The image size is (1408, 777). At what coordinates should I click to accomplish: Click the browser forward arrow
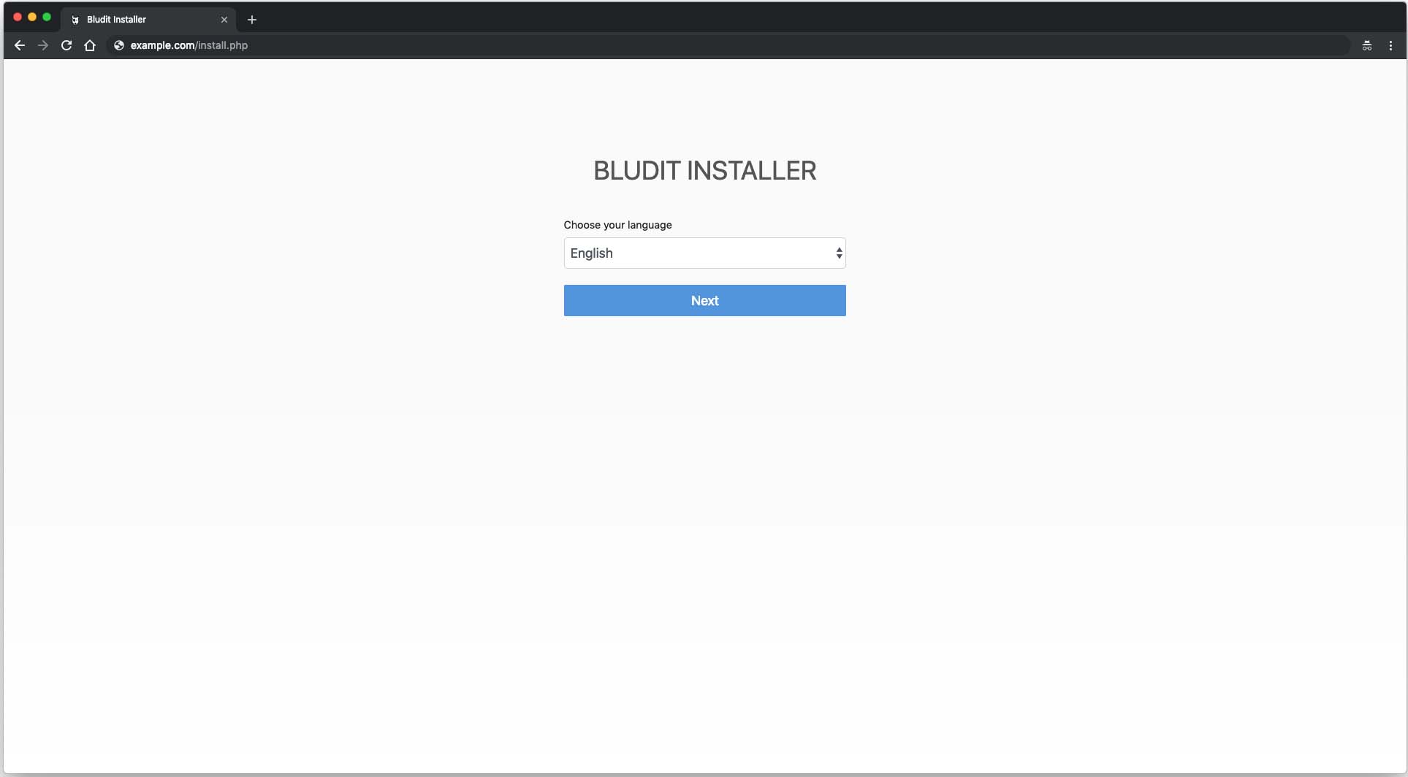click(43, 45)
